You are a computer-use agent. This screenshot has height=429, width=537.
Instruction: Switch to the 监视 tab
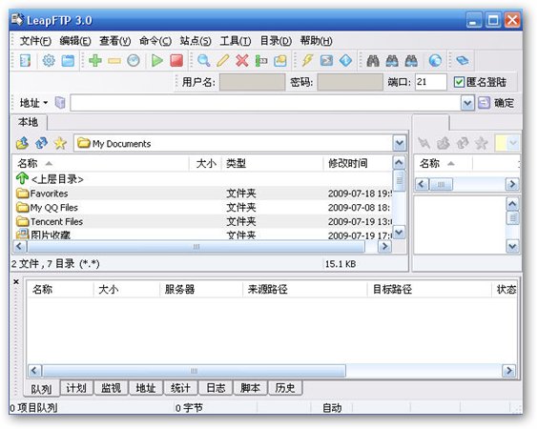pyautogui.click(x=111, y=388)
